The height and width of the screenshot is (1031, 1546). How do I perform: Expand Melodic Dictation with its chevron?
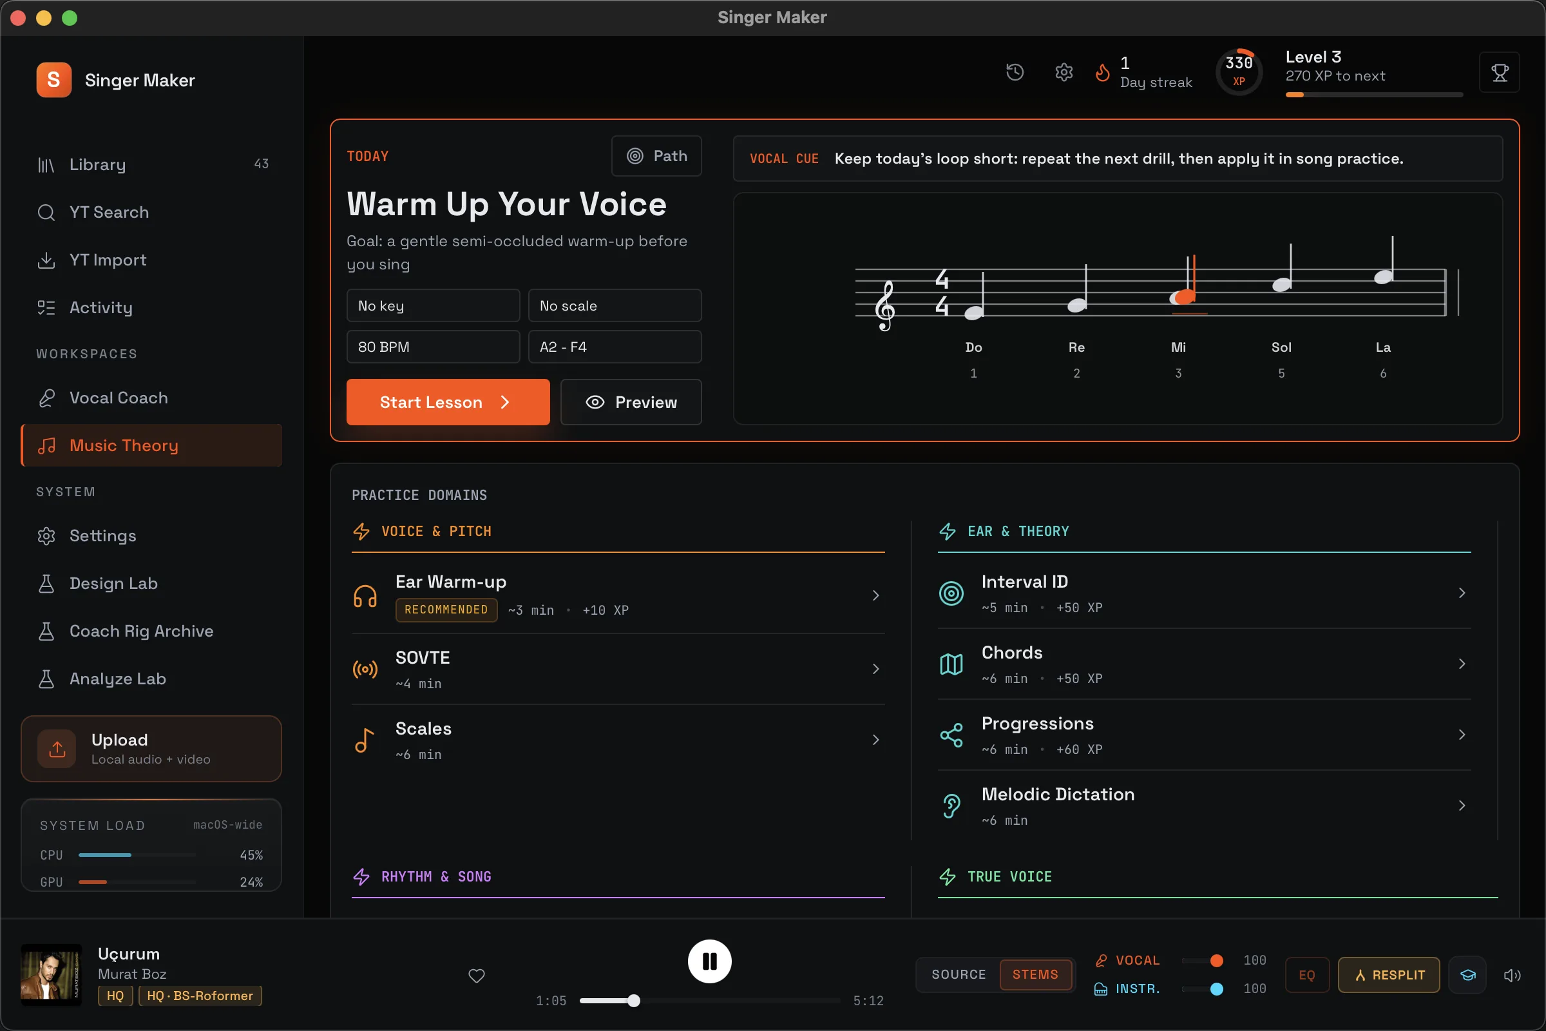pos(1461,806)
